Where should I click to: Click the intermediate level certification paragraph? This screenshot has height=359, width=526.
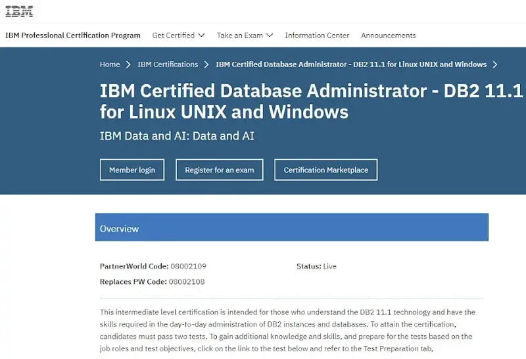(x=287, y=331)
